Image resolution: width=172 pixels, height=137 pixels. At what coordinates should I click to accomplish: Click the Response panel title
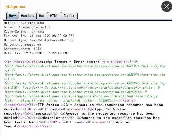coord(16,6)
